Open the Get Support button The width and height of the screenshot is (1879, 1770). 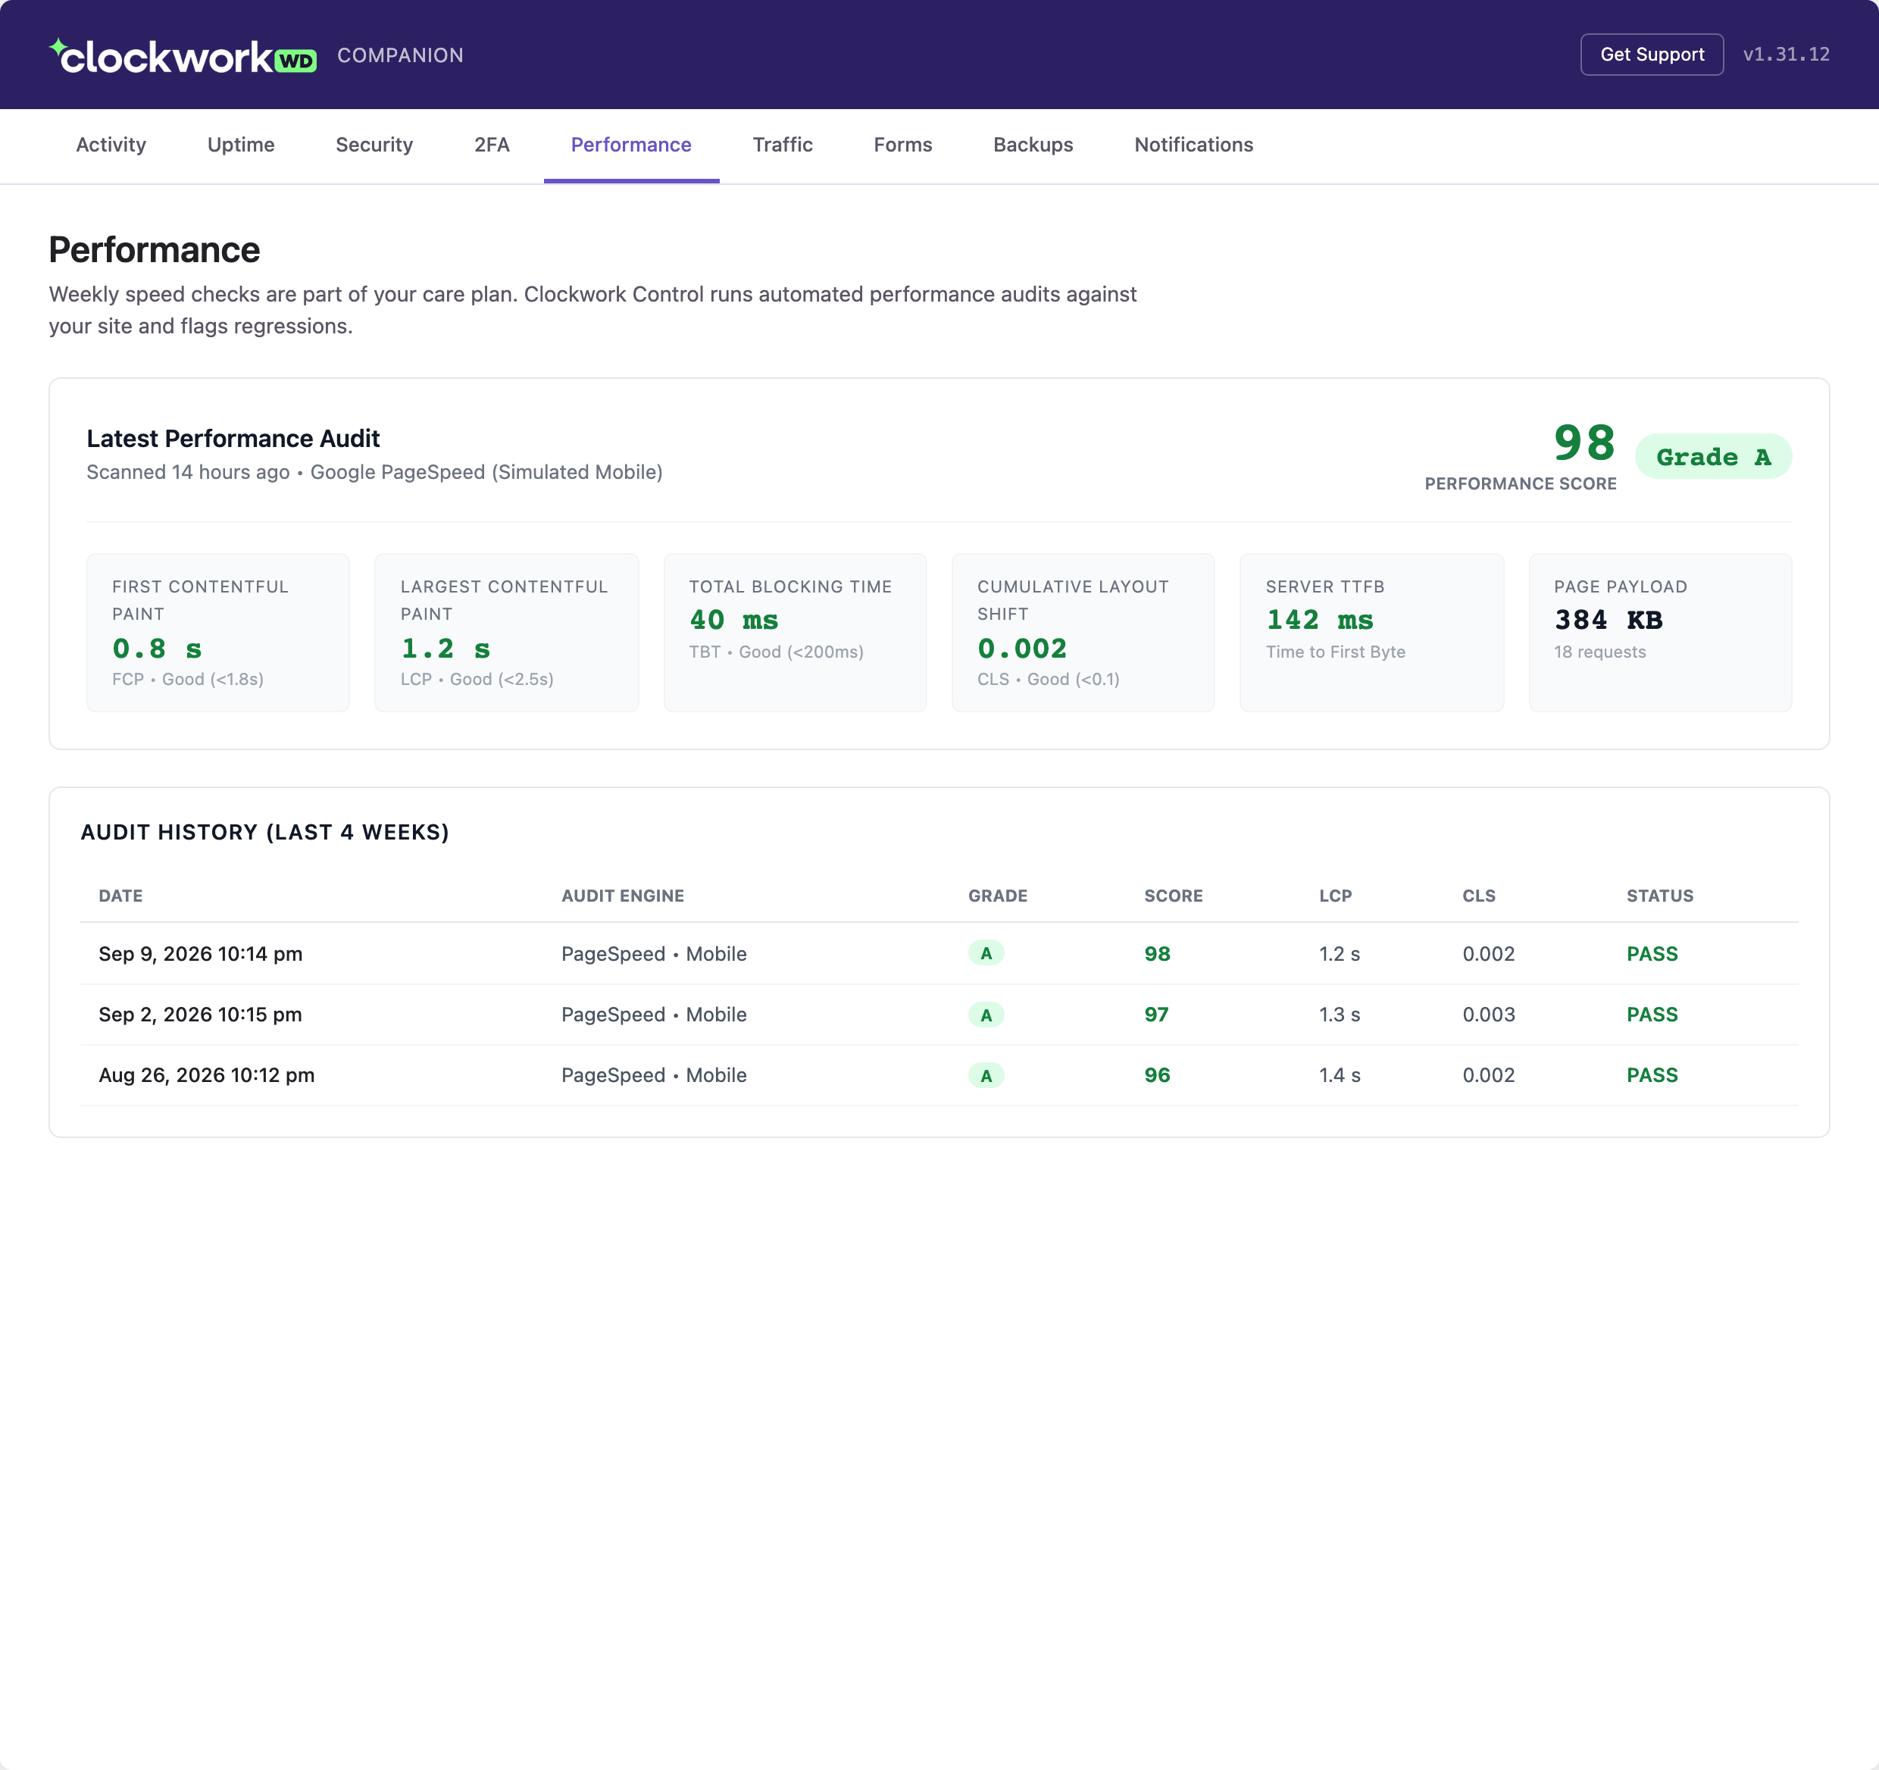pyautogui.click(x=1651, y=55)
